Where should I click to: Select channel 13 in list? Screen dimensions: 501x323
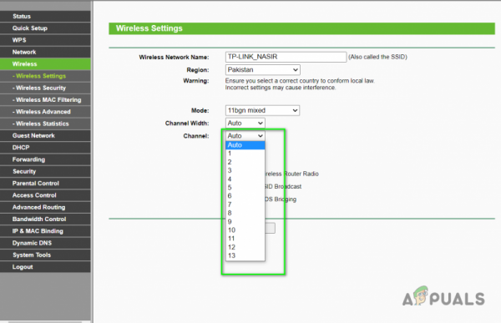[x=245, y=255]
